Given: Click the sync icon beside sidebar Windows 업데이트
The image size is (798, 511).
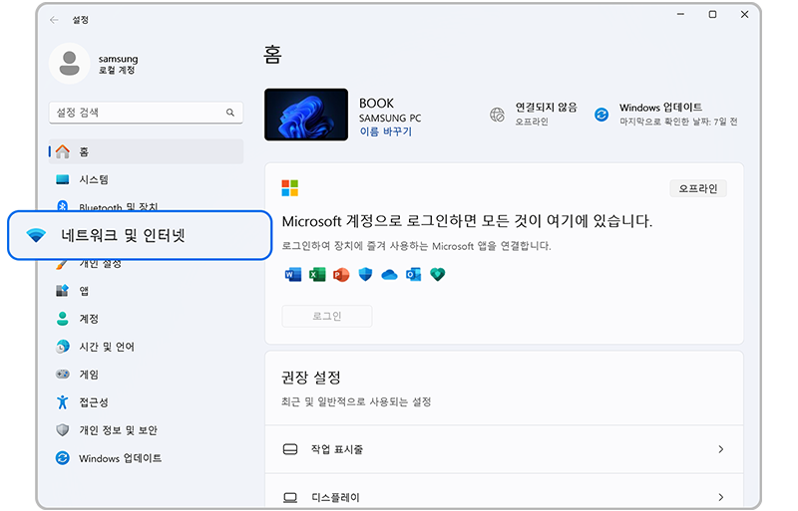Looking at the screenshot, I should click(63, 458).
